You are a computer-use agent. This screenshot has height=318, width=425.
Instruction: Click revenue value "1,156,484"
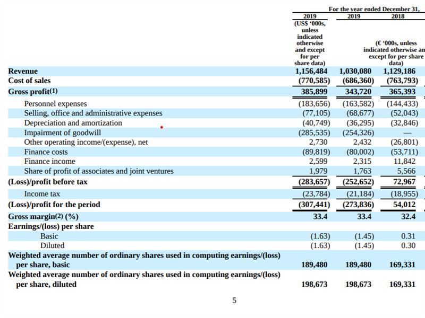[311, 71]
